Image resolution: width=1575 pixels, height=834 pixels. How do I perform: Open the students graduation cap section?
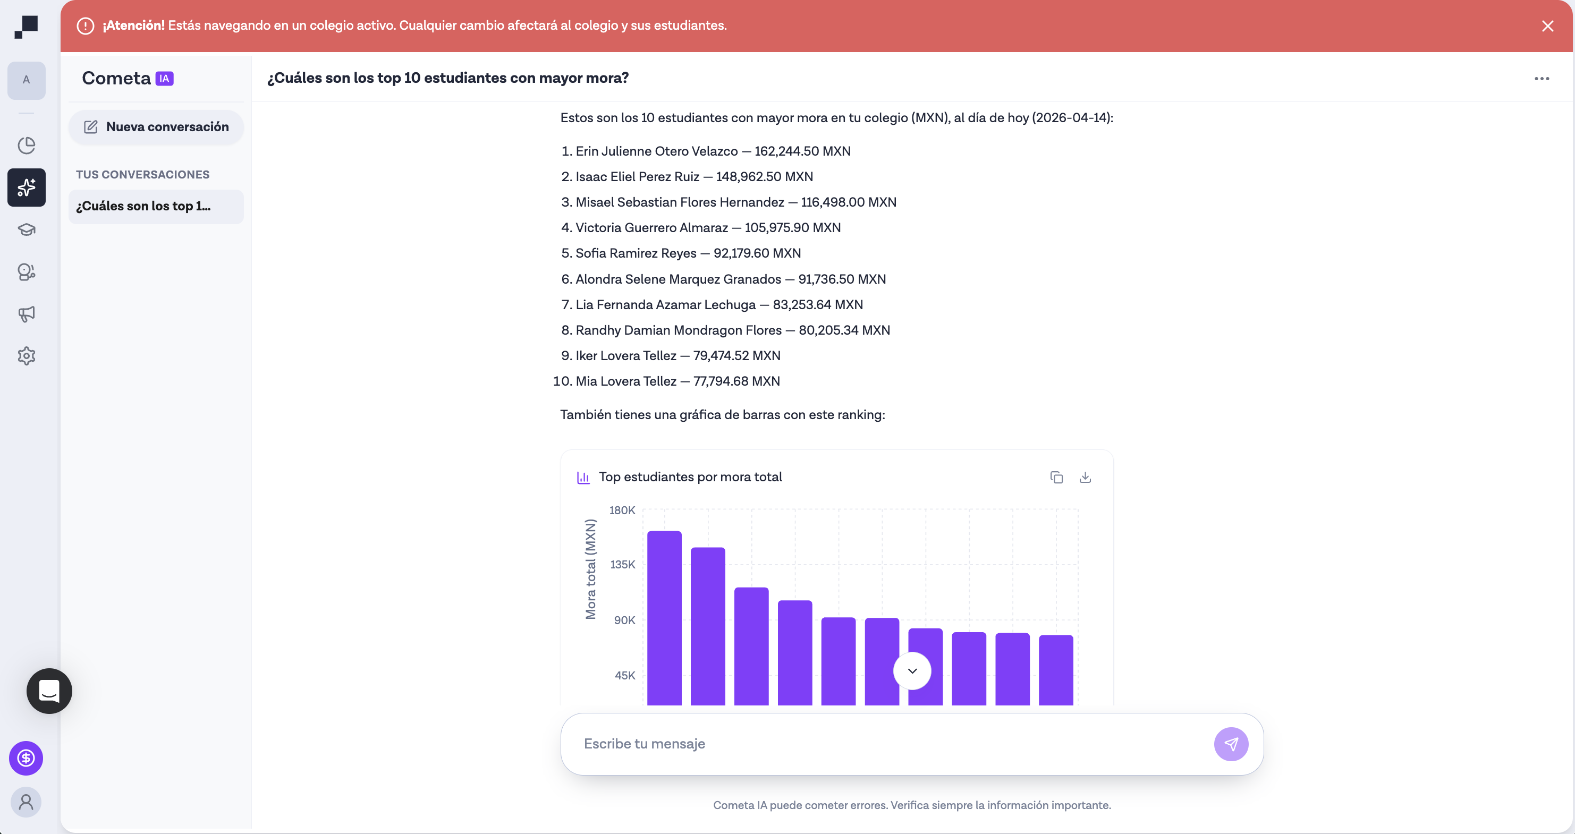coord(26,229)
